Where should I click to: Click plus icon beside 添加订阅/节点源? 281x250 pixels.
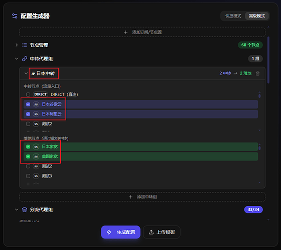coord(125,32)
